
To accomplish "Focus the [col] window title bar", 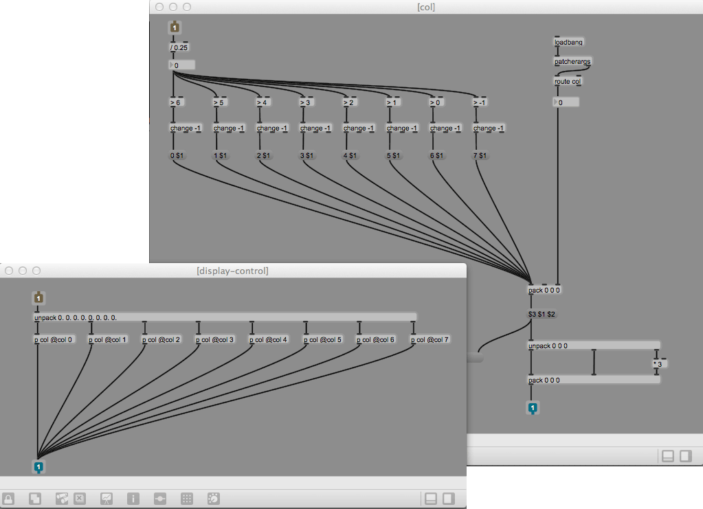I will [426, 7].
